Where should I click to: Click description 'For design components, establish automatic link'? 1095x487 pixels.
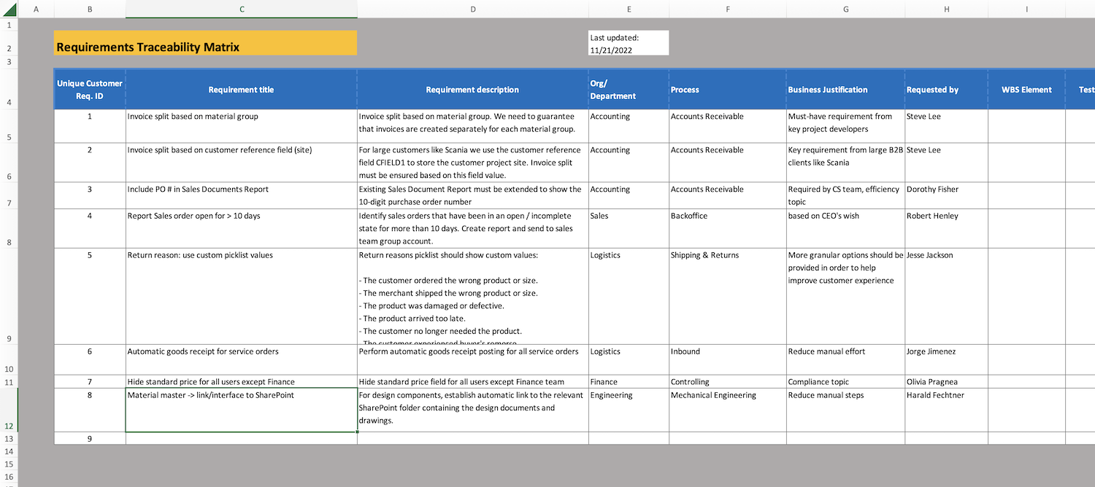(473, 410)
